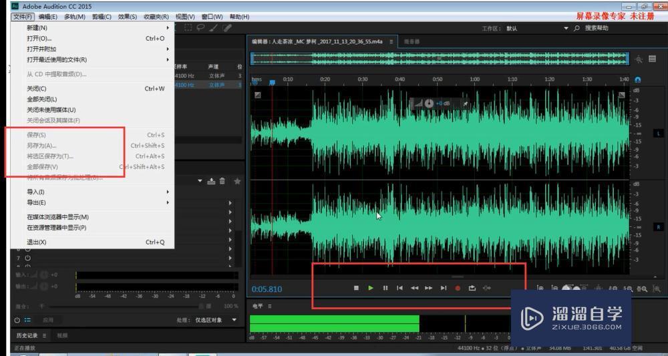Viewport: 668px width, 356px height.
Task: Click the red Record button
Action: tap(458, 289)
